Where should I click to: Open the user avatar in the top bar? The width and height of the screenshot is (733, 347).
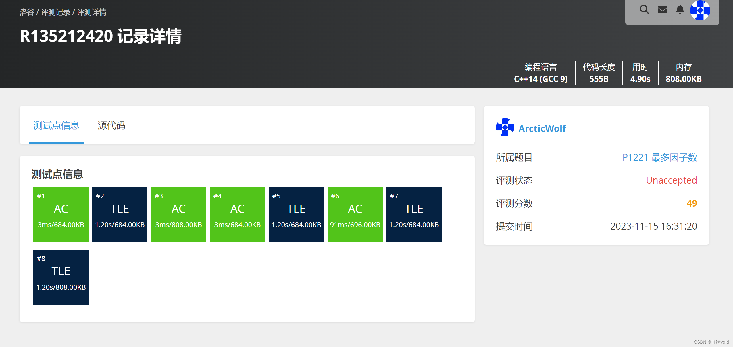[700, 10]
